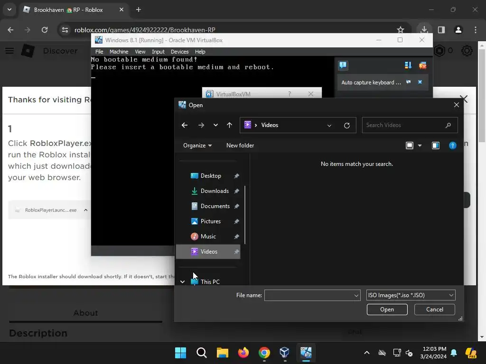Toggle notification order icon in VirtualBox

408,65
